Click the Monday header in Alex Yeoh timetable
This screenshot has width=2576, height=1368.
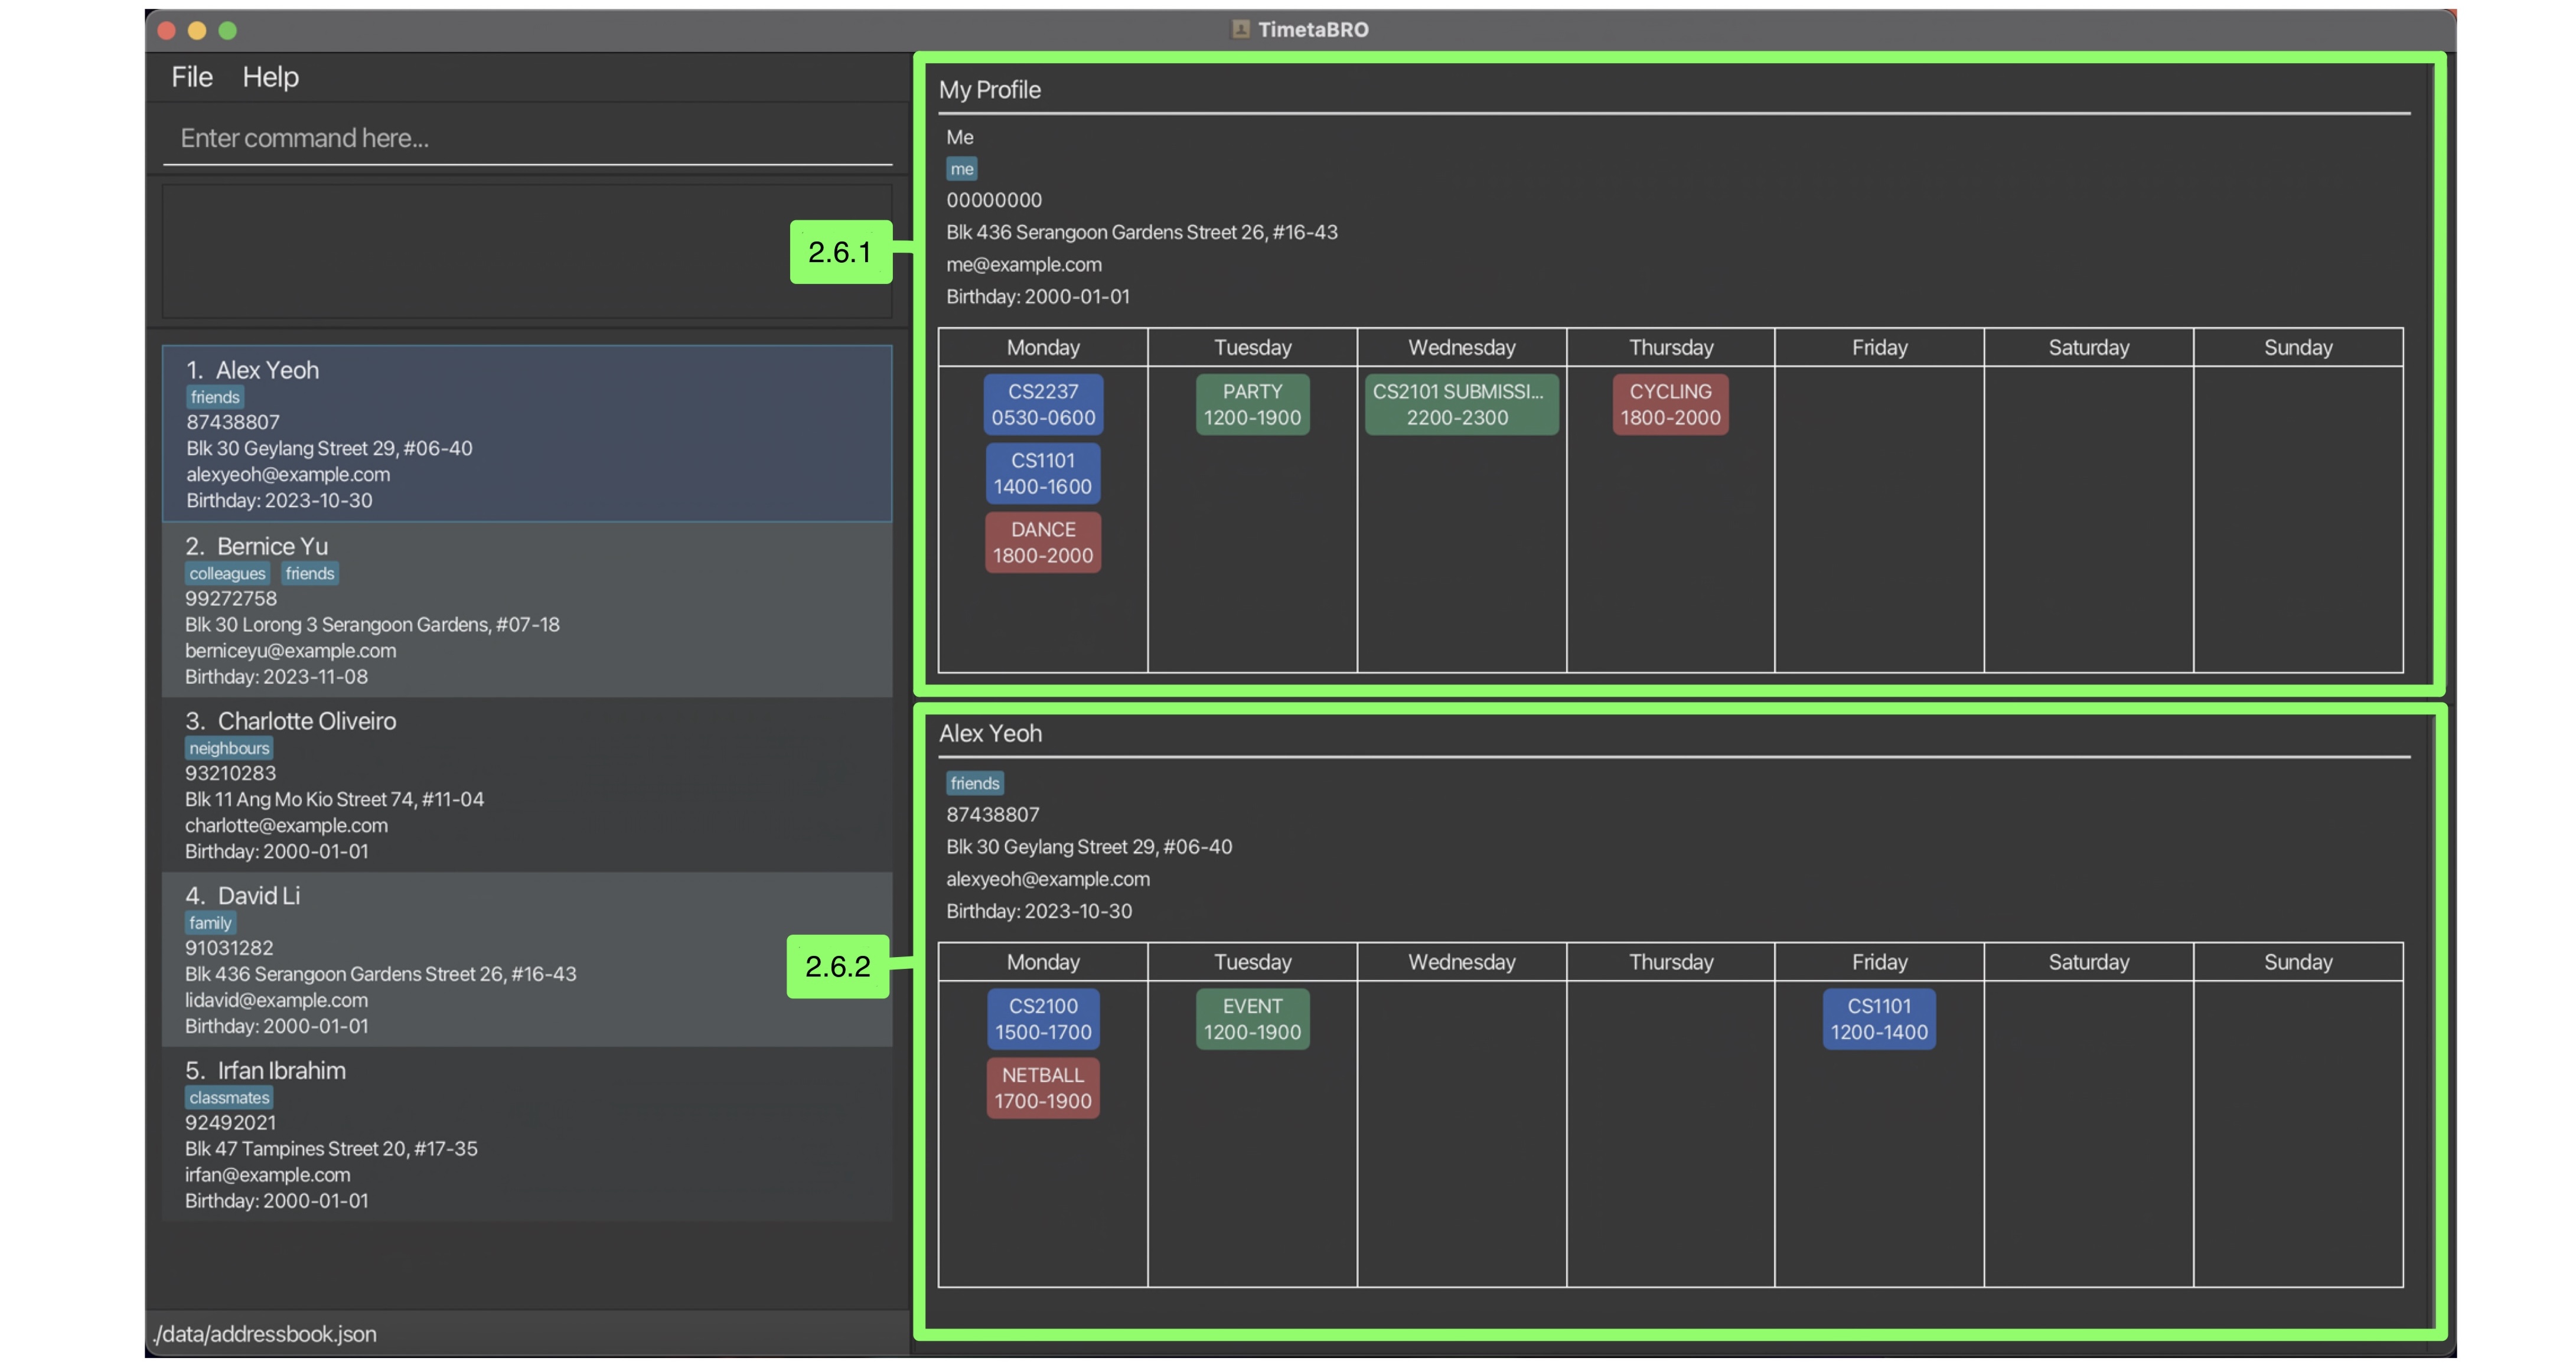[1043, 962]
